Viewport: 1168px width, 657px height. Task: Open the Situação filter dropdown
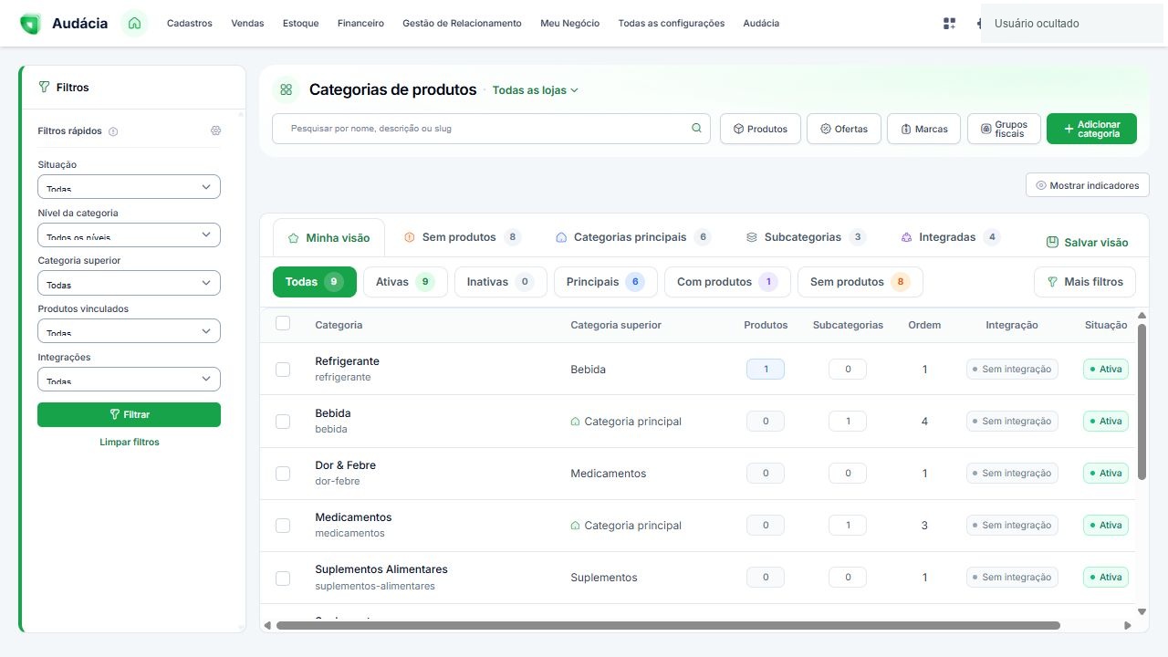click(129, 187)
